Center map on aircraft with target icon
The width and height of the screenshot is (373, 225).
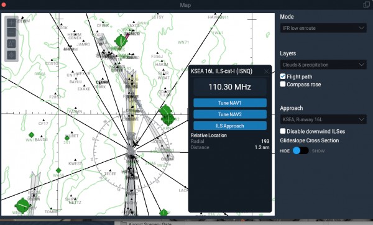(11, 55)
